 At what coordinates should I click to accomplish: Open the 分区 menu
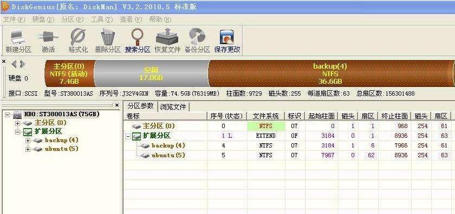(x=73, y=19)
